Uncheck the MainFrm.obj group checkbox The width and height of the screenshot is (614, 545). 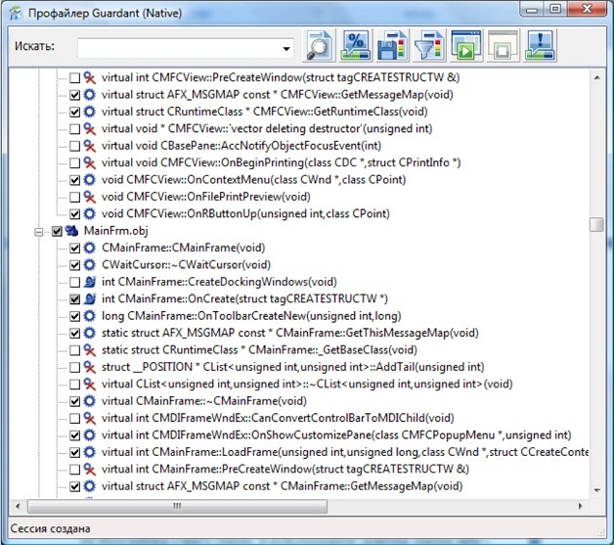[57, 231]
